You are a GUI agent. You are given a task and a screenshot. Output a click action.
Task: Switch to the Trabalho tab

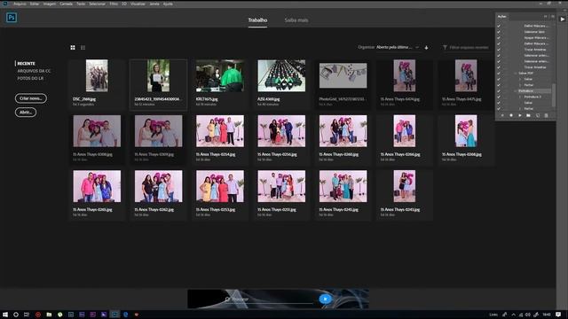click(x=257, y=20)
